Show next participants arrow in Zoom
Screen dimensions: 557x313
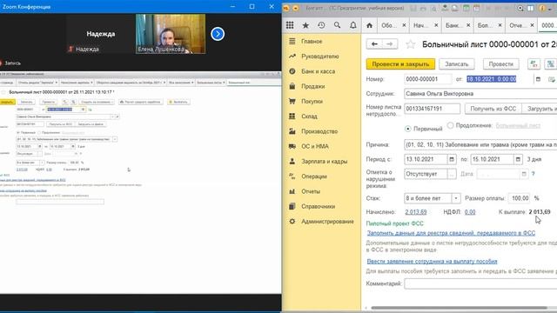pyautogui.click(x=218, y=34)
